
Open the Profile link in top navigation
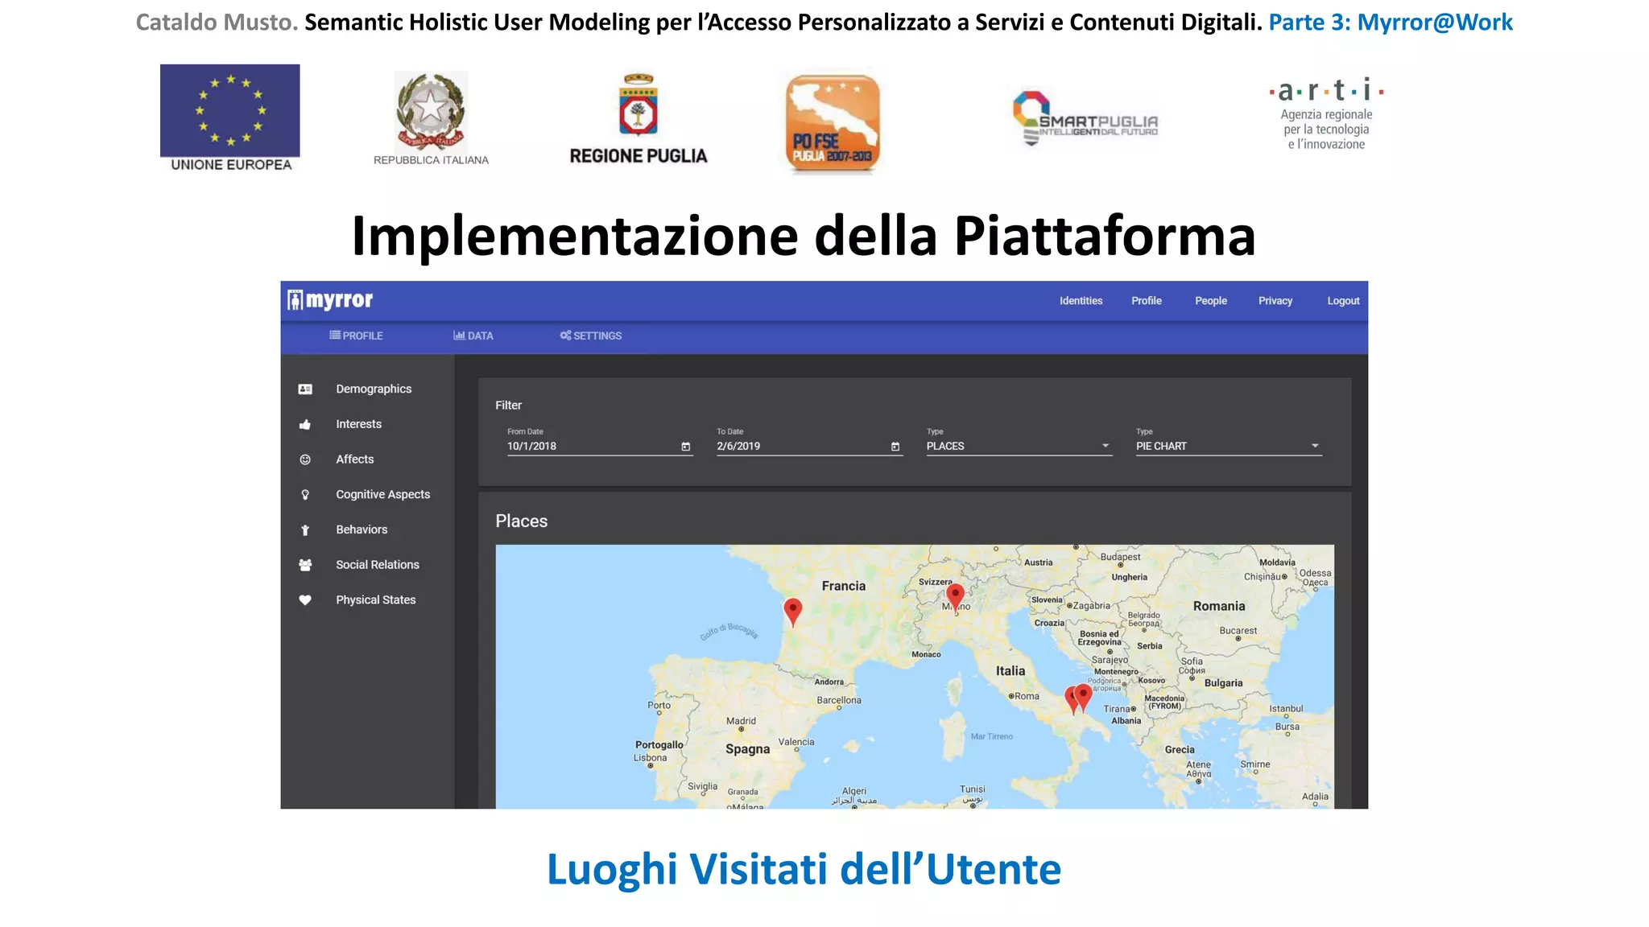[x=1146, y=301]
